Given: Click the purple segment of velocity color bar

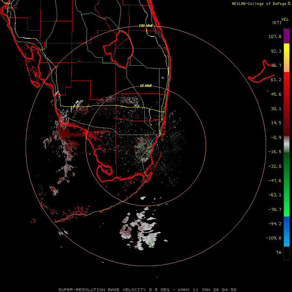Looking at the screenshot, I should [x=286, y=36].
